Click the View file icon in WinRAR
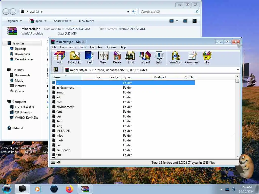259x194 pixels. click(x=103, y=57)
